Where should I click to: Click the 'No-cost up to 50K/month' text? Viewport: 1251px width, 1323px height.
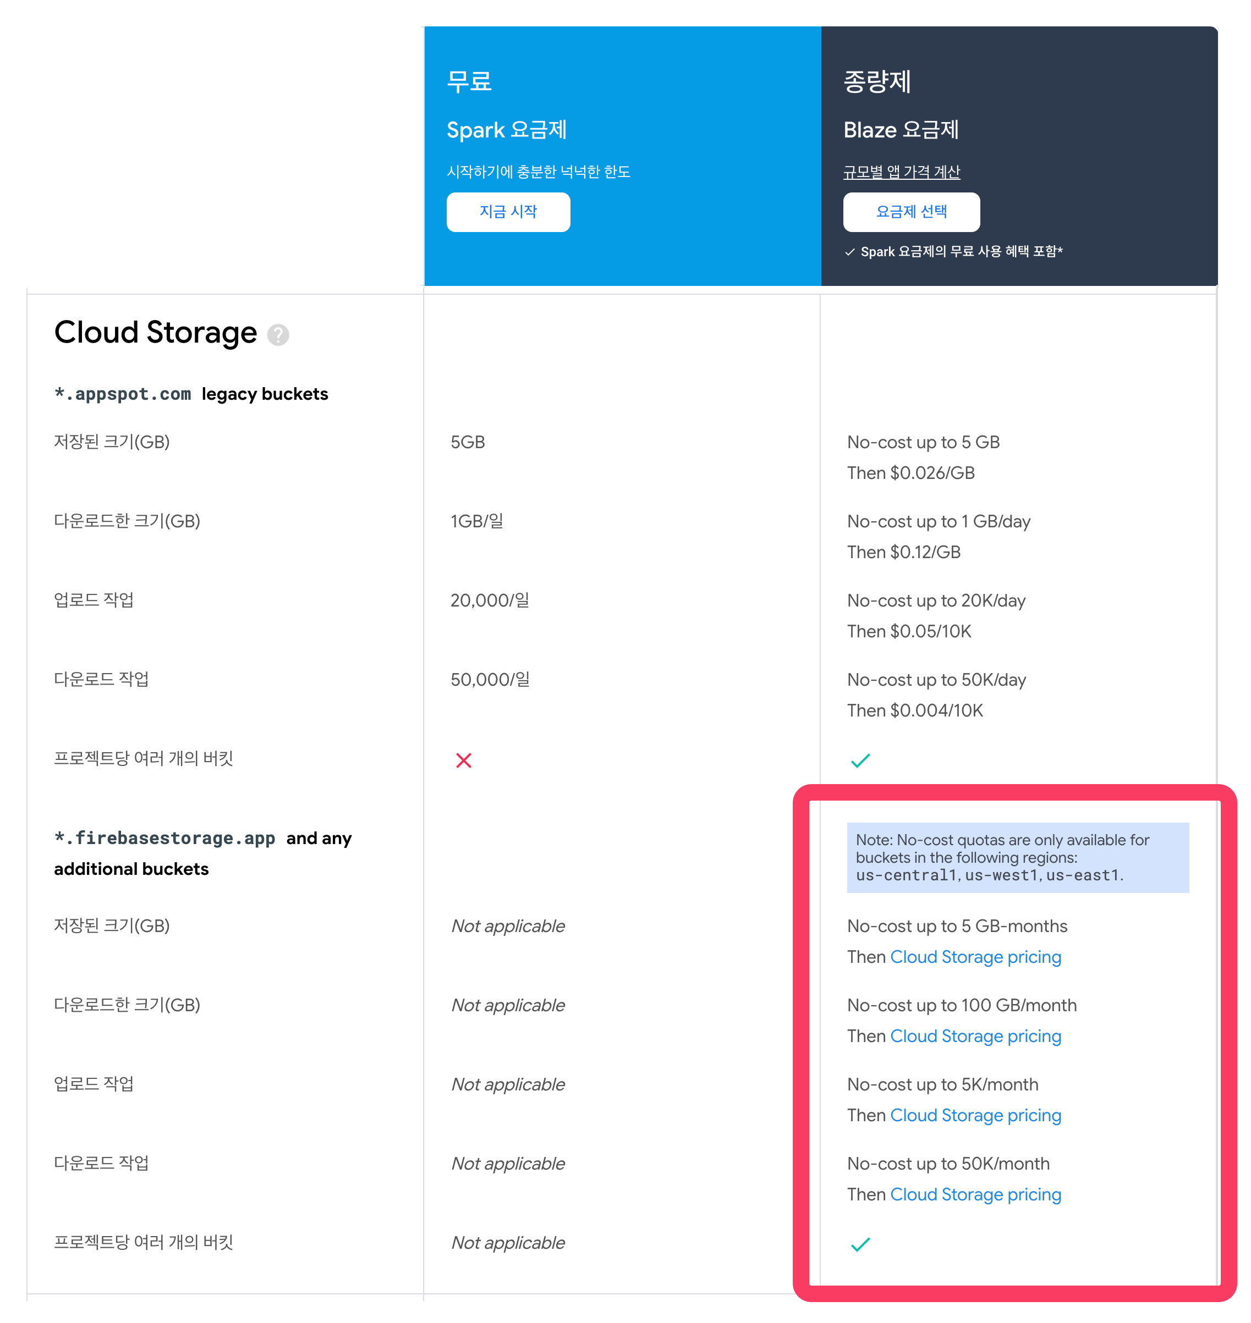pos(948,1165)
